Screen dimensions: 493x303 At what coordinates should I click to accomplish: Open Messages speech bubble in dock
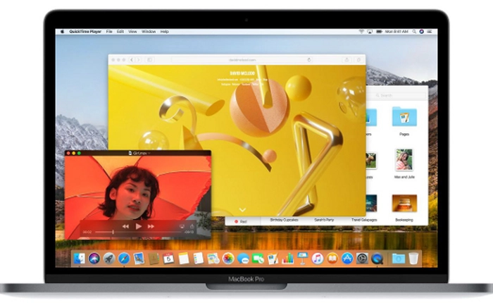pyautogui.click(x=243, y=259)
